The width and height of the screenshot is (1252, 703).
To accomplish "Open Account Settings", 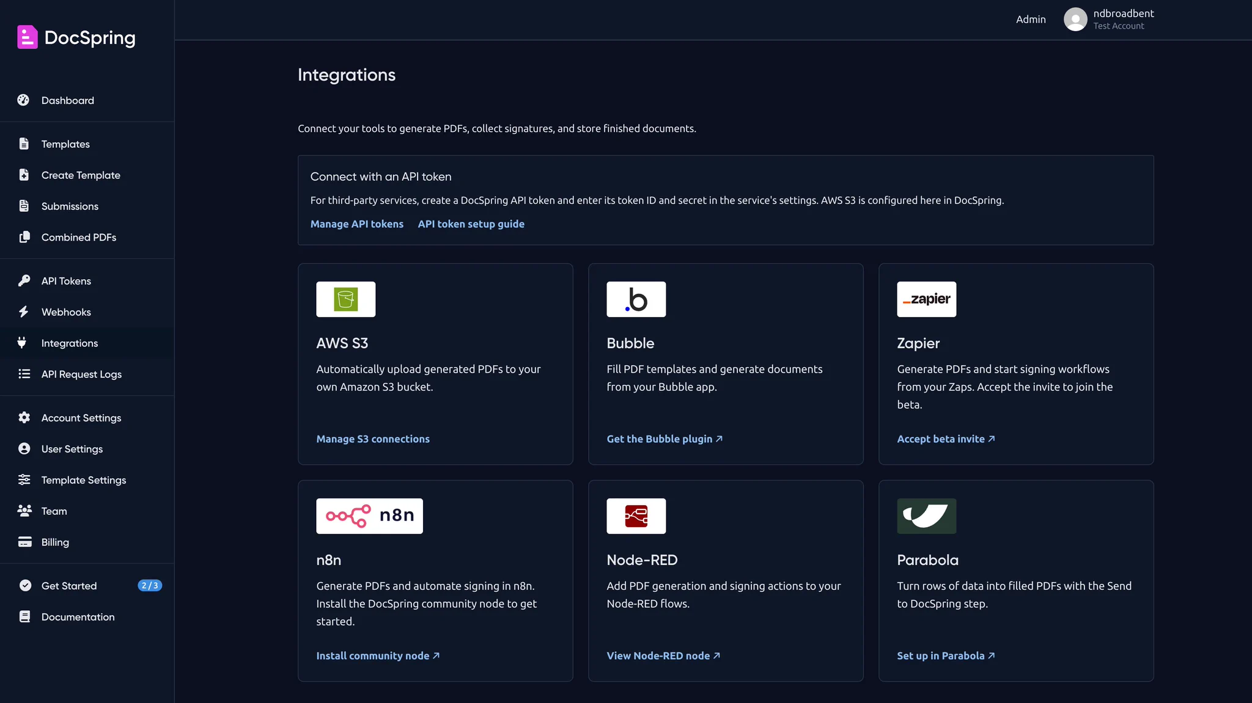I will tap(87, 417).
